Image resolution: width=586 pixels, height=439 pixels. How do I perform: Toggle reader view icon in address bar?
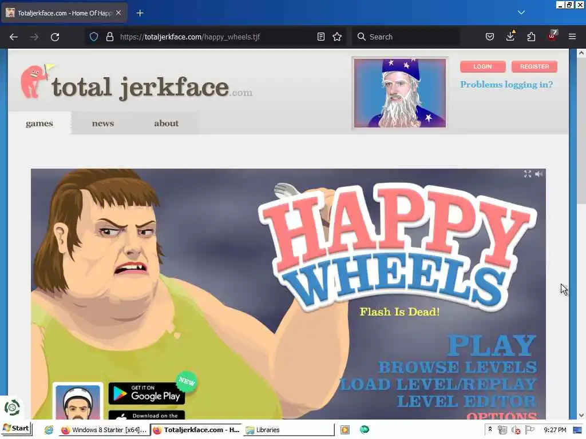click(x=320, y=37)
